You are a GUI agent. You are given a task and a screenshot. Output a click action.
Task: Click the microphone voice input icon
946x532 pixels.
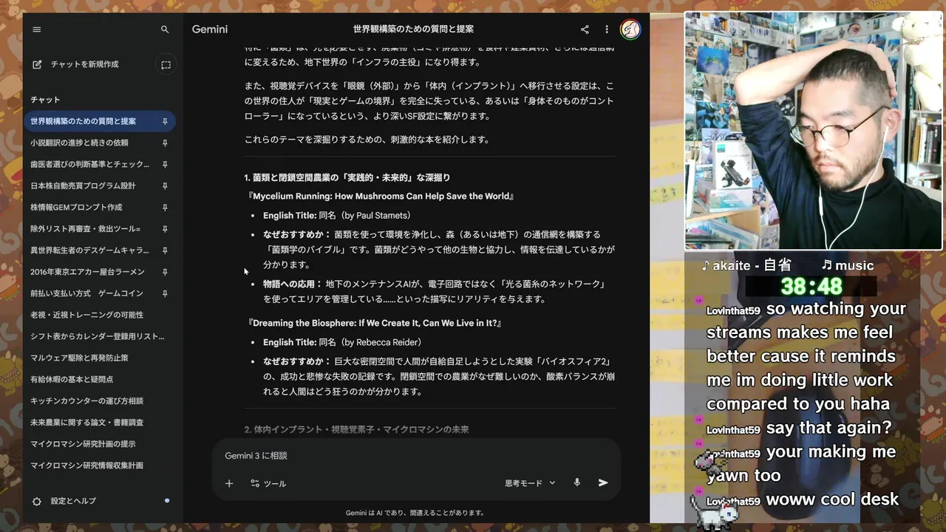pos(577,482)
